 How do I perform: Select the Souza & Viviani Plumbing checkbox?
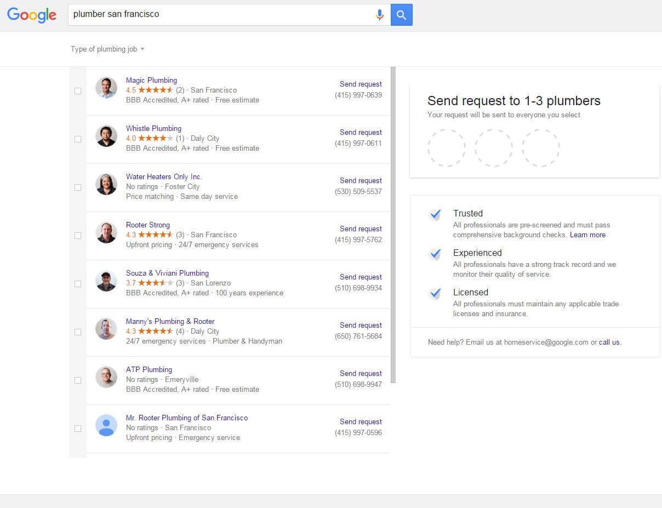(x=78, y=284)
